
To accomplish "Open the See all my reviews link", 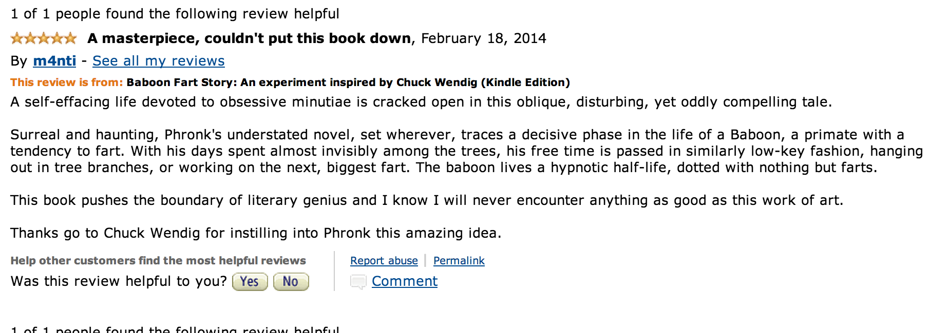I will click(158, 61).
